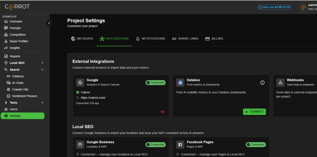
Task: Click the Settings gear icon
Action: click(6, 116)
